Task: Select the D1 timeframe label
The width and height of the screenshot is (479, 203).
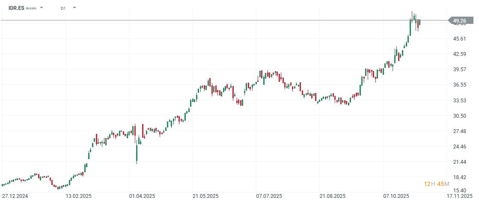Action: (63, 8)
